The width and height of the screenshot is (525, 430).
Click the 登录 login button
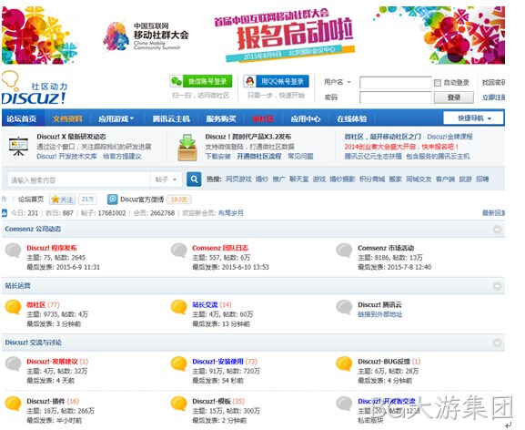point(454,97)
